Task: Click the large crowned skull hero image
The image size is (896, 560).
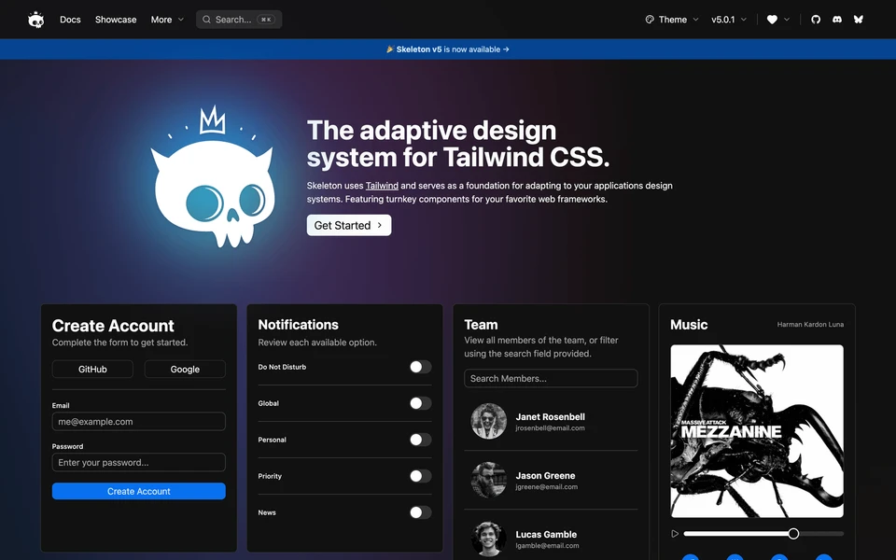Action: coord(212,177)
